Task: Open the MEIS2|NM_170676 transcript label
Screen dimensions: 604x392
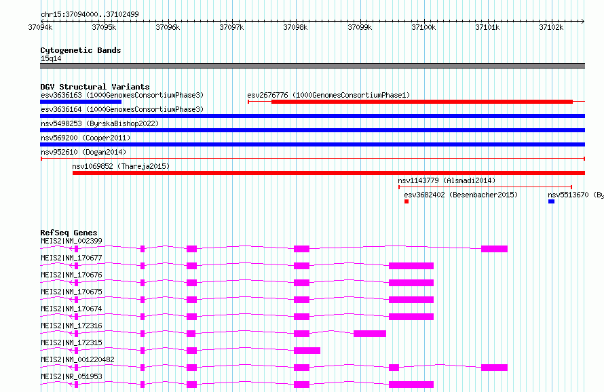Action: click(72, 275)
